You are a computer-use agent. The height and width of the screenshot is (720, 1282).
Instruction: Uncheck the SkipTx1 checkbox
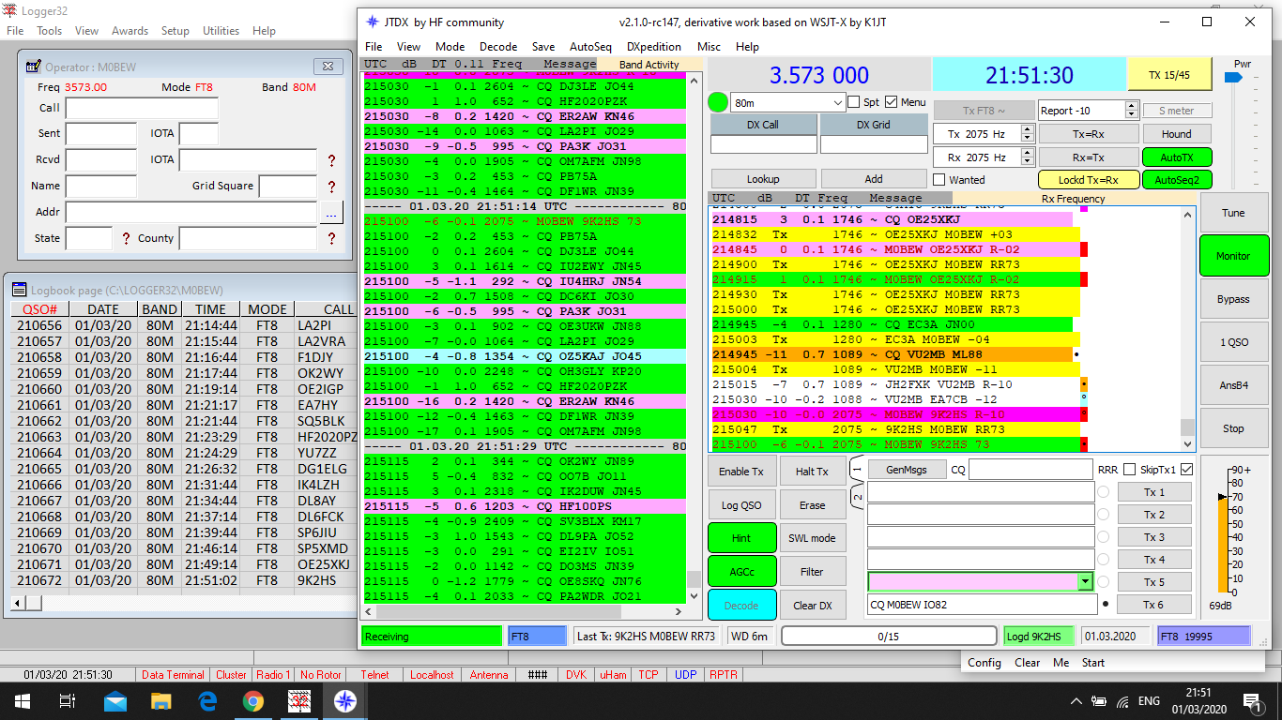(1186, 469)
